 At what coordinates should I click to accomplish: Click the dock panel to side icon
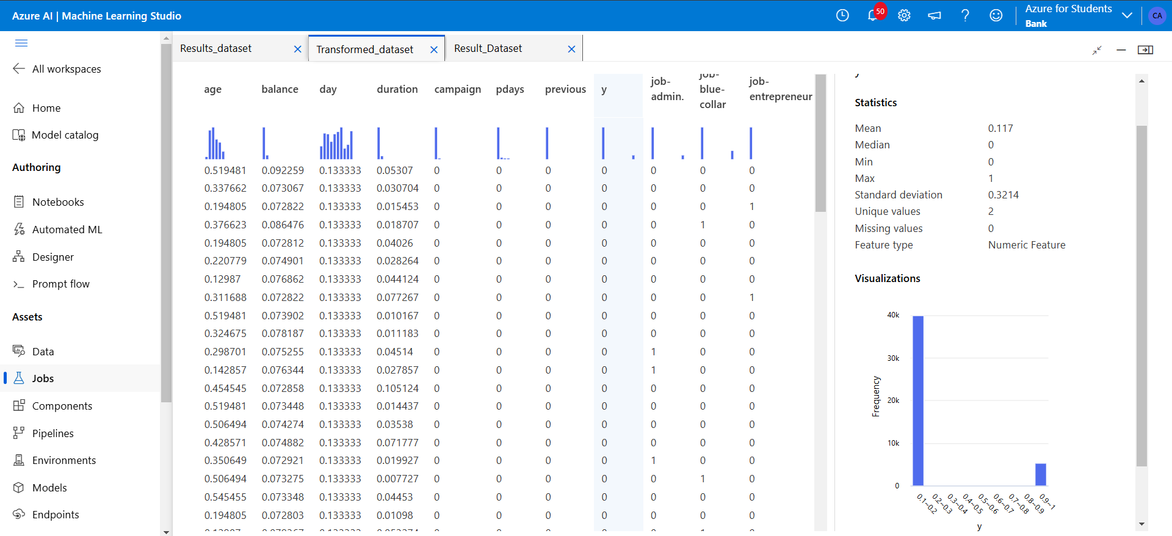point(1145,49)
